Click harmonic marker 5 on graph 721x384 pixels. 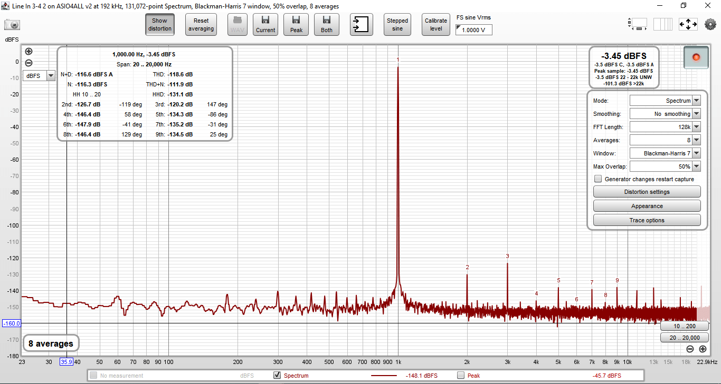(x=558, y=280)
